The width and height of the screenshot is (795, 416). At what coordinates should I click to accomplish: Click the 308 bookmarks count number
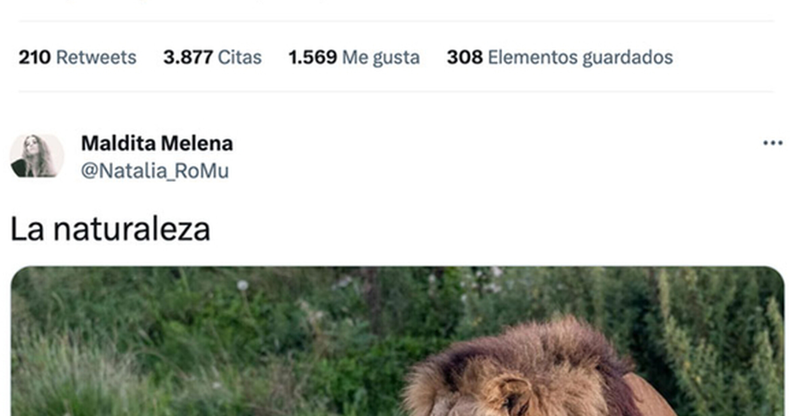pyautogui.click(x=465, y=57)
